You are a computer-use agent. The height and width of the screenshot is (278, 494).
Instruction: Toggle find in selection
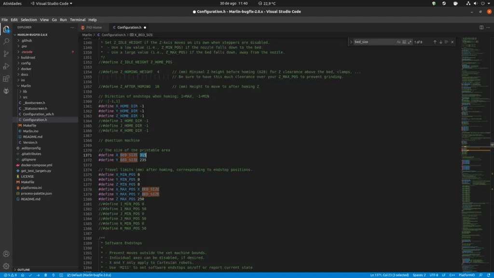click(446, 42)
